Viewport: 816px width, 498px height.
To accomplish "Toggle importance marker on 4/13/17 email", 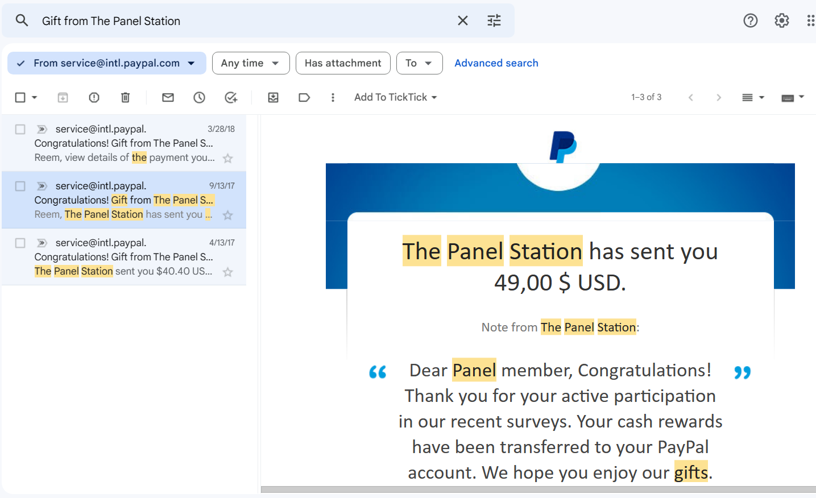I will (42, 243).
